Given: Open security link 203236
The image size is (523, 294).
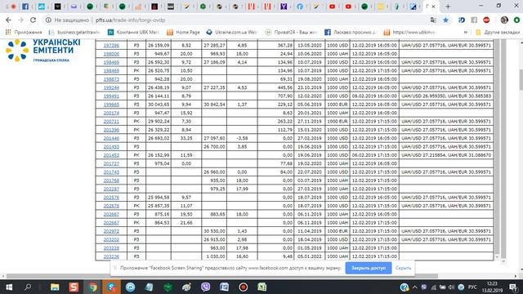Looking at the screenshot, I should point(111,256).
